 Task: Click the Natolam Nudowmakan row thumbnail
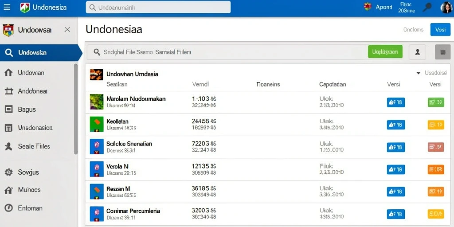pyautogui.click(x=96, y=102)
